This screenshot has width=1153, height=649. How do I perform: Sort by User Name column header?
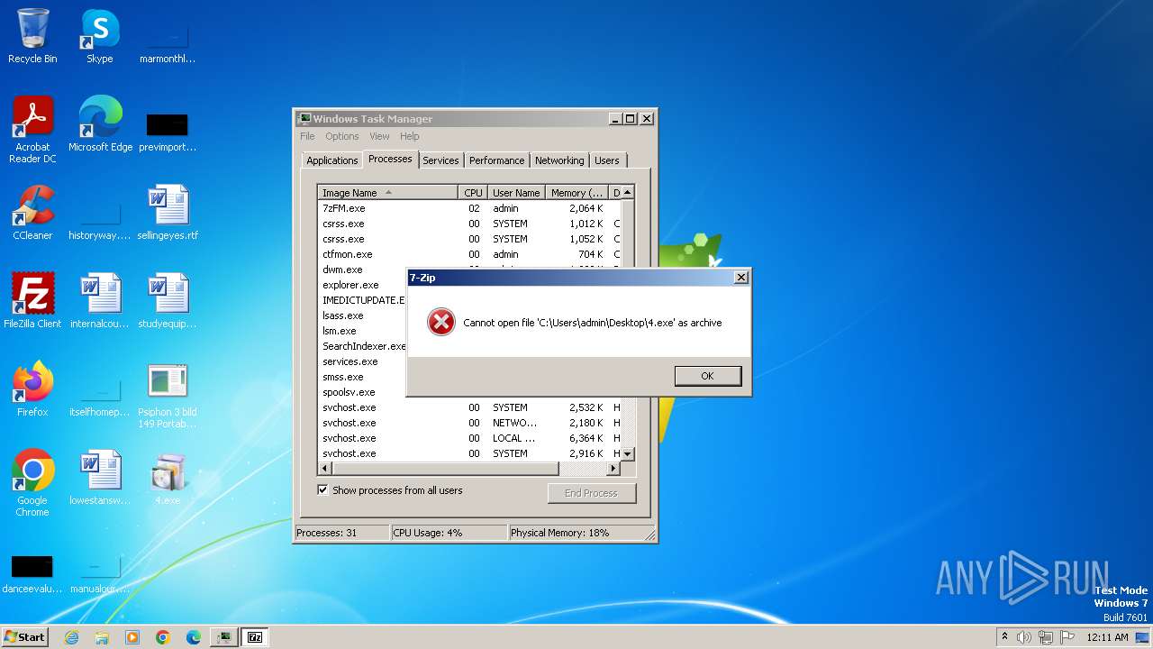(x=516, y=193)
